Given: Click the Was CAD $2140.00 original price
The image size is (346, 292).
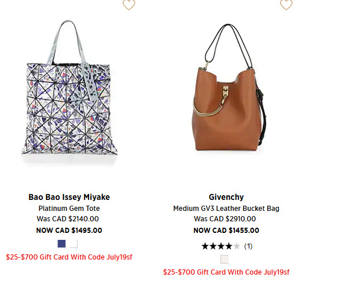Looking at the screenshot, I should (68, 219).
